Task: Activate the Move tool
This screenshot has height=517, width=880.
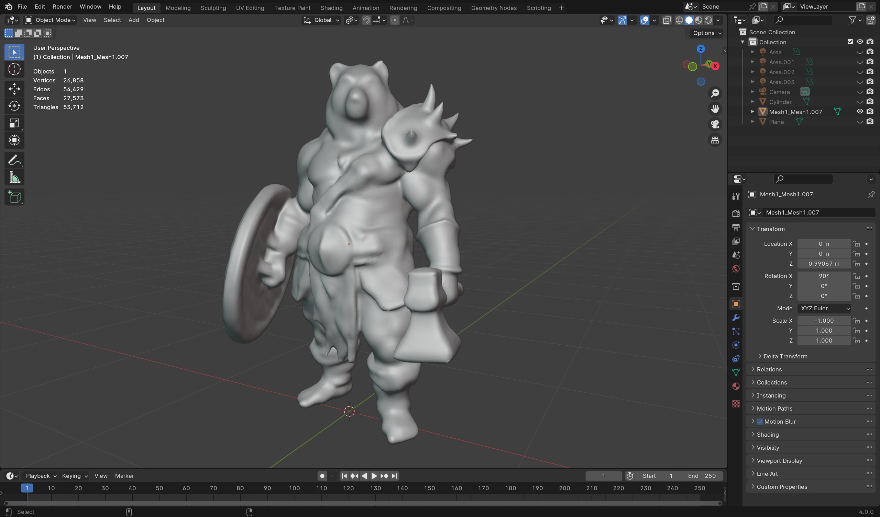Action: pyautogui.click(x=14, y=89)
